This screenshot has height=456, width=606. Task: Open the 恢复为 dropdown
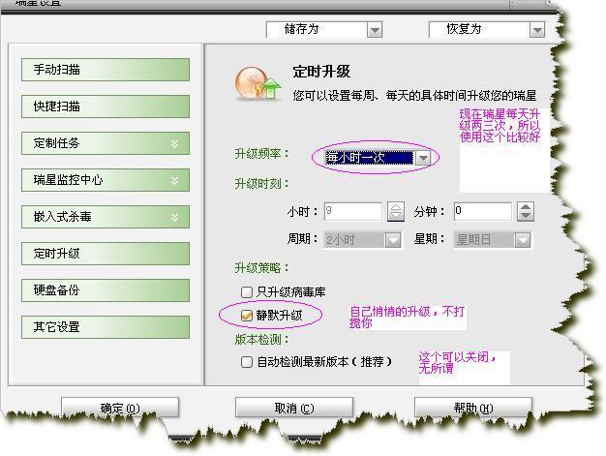[x=537, y=30]
